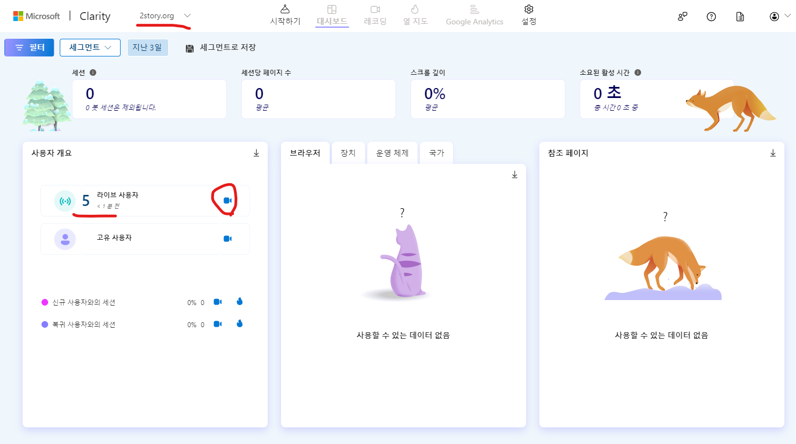This screenshot has width=796, height=444.
Task: Switch to the 국가 tab
Action: coord(436,153)
